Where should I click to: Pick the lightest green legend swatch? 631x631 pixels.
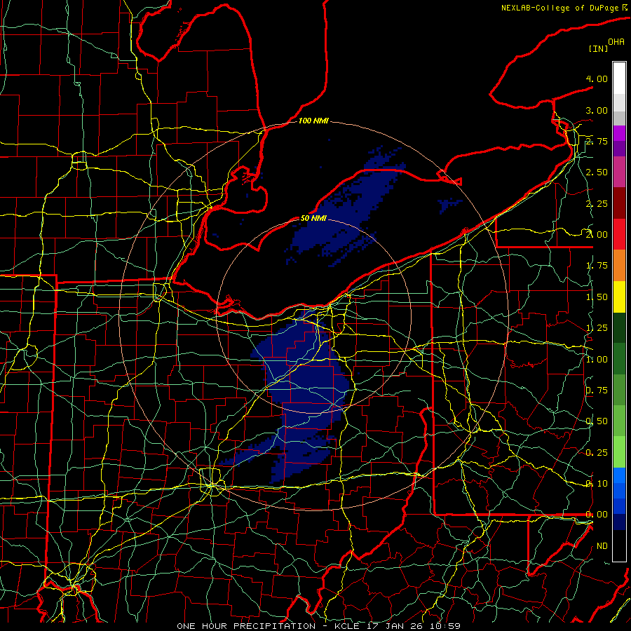pos(619,452)
